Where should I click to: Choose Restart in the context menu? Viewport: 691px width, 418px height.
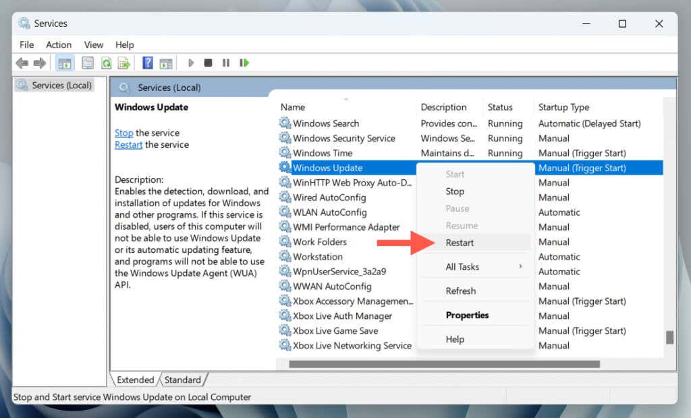476,243
